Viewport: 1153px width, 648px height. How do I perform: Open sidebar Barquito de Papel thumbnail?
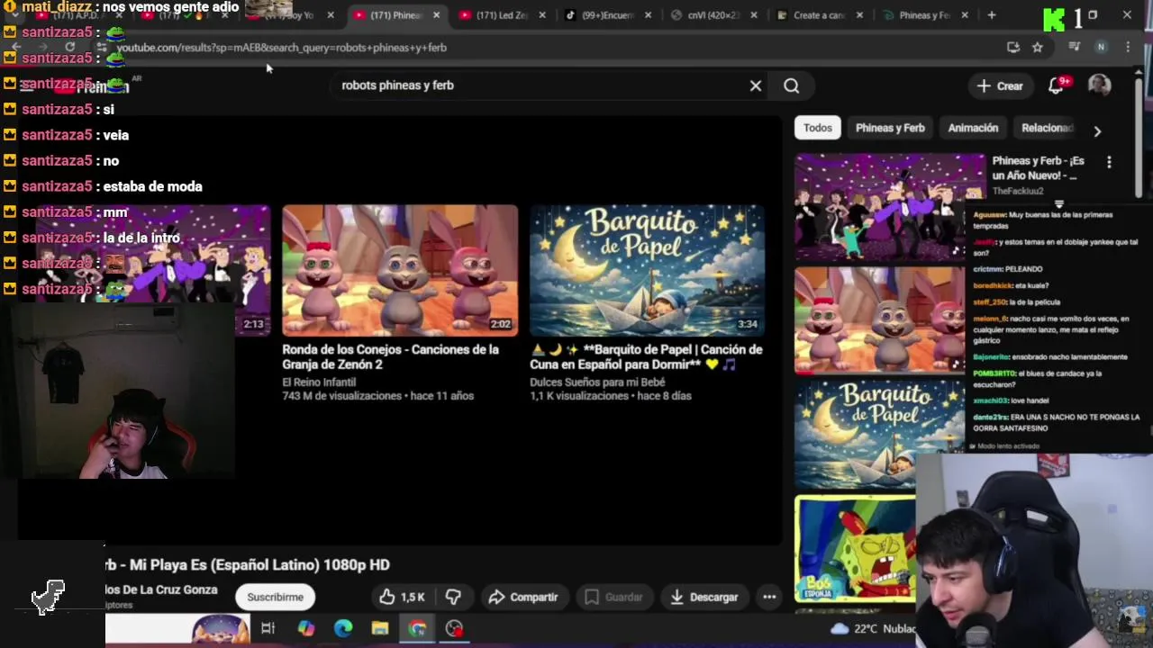coord(879,433)
